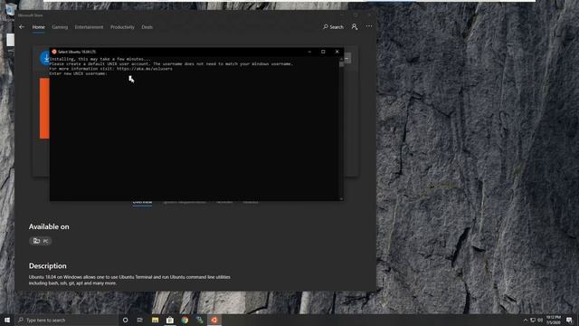Click the https://aka.ms/wslusers URL text
The height and width of the screenshot is (326, 579).
145,69
